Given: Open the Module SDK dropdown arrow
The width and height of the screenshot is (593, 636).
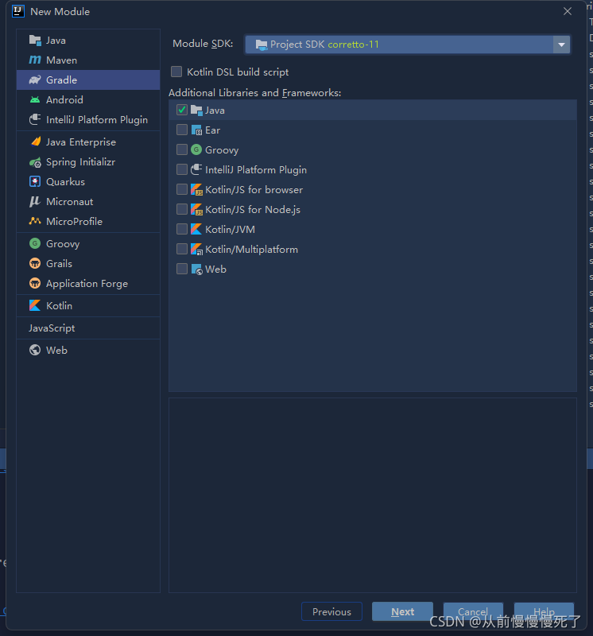Looking at the screenshot, I should [561, 45].
